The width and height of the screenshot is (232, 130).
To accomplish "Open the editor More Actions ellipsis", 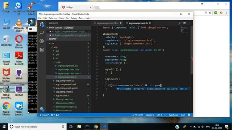I will (190, 23).
